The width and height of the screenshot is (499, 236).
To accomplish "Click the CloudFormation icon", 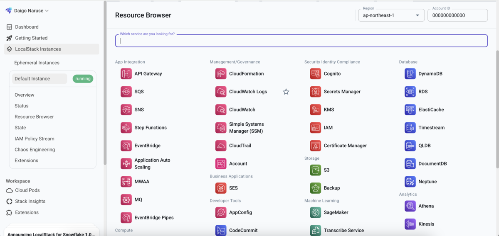I will 221,74.
